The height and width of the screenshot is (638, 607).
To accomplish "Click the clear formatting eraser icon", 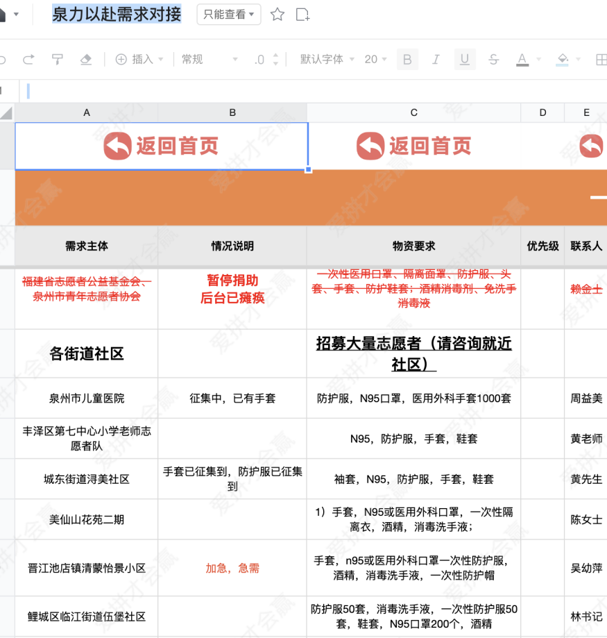I will click(86, 60).
